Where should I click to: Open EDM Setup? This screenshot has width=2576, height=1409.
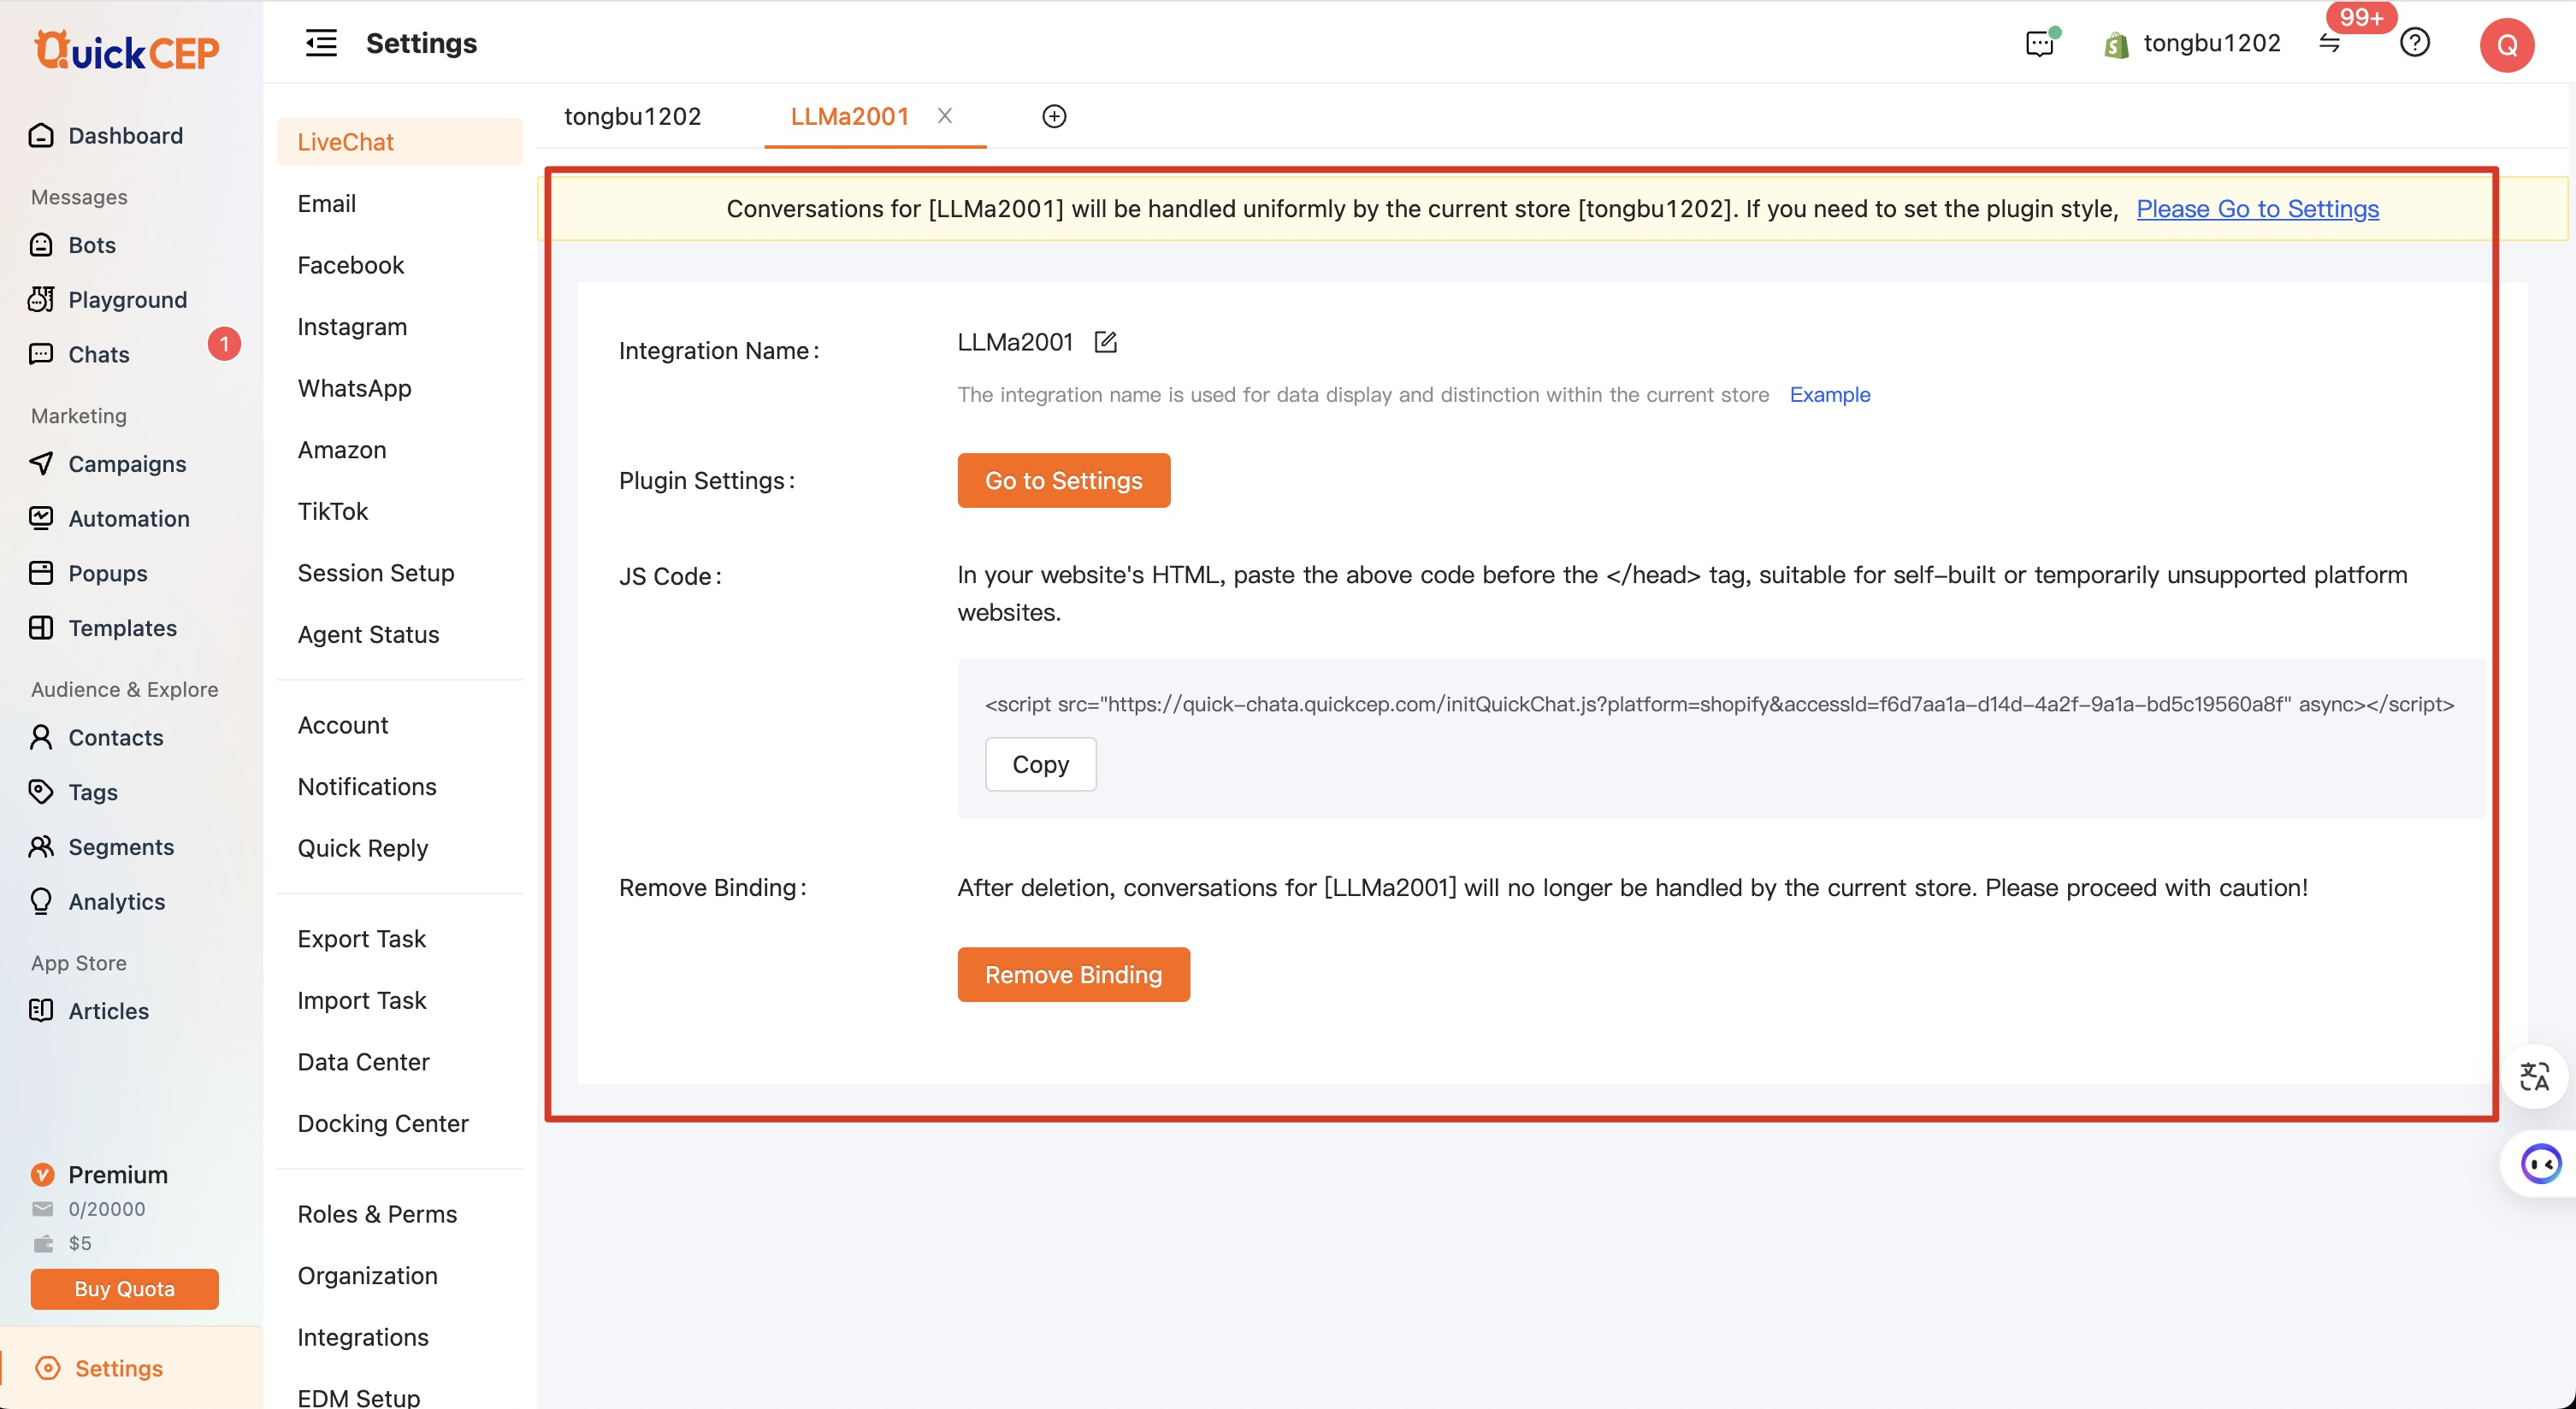click(x=358, y=1396)
